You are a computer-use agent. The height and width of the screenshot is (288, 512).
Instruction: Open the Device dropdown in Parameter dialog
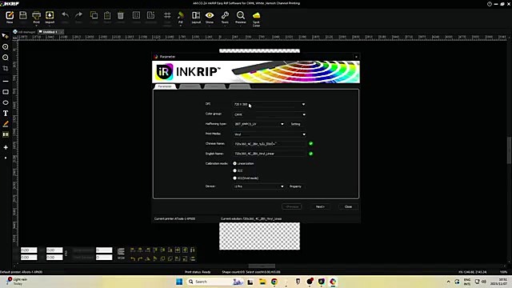click(259, 186)
